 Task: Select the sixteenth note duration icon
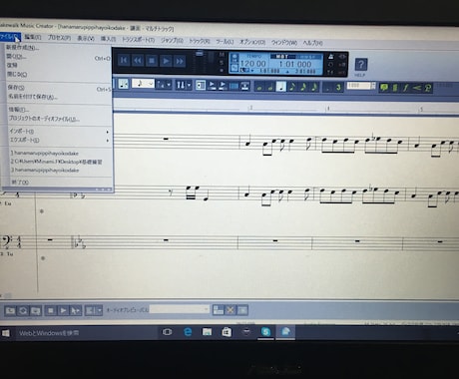tap(303, 87)
